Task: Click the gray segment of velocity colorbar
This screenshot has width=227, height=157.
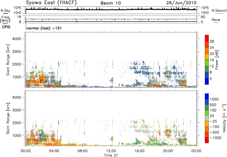Action: (x=207, y=118)
